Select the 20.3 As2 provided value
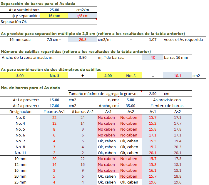209x185 pixels. (178, 147)
